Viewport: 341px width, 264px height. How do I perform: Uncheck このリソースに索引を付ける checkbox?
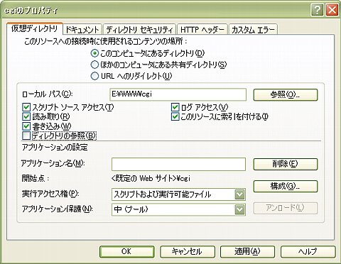click(175, 116)
